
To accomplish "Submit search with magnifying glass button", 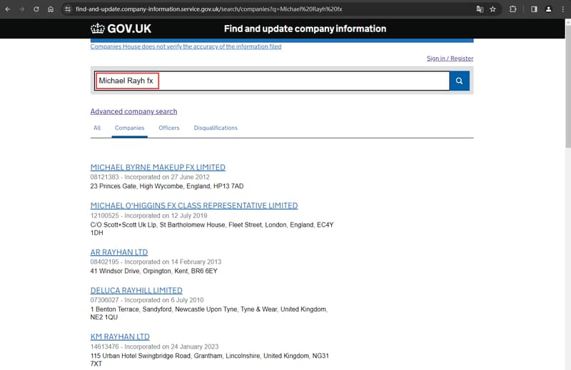I will pyautogui.click(x=459, y=81).
